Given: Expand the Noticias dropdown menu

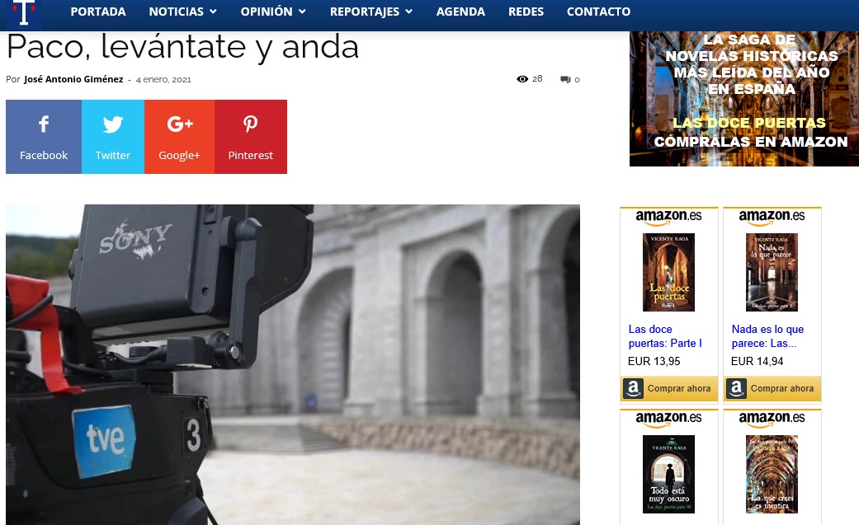Looking at the screenshot, I should [182, 12].
